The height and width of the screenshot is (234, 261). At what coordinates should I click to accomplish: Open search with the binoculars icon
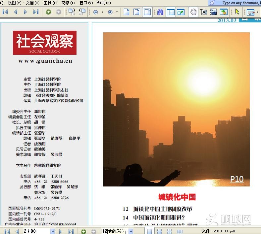click(160, 12)
